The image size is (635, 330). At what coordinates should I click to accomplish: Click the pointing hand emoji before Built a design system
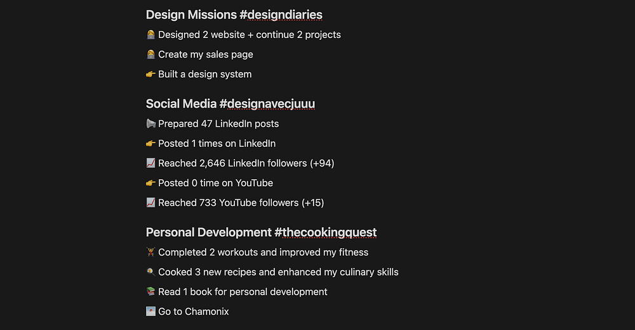150,74
